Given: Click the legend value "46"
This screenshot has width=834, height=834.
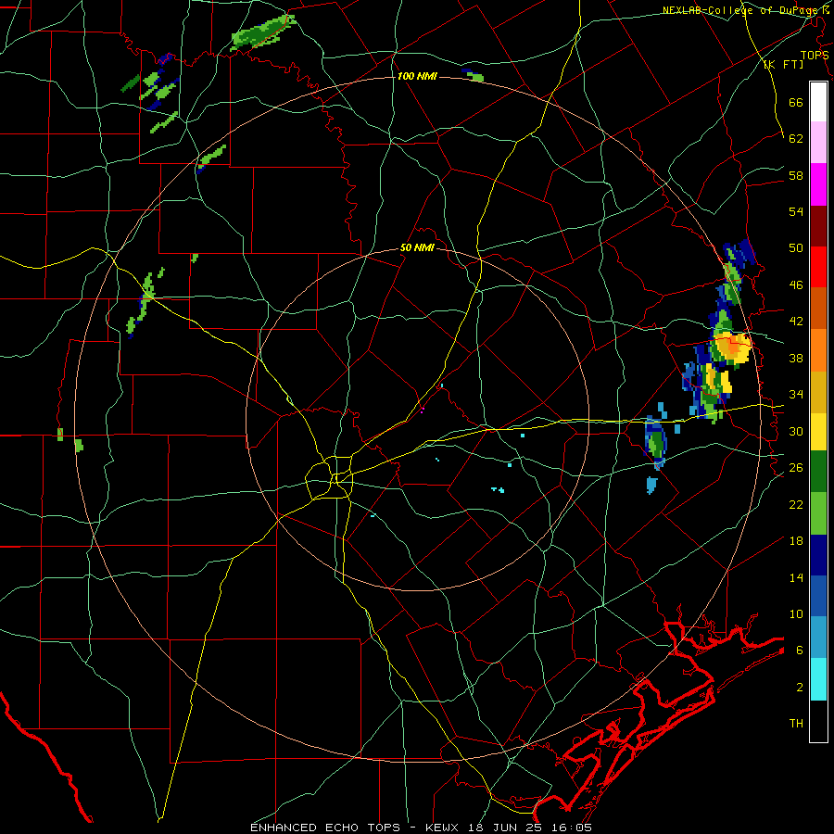Looking at the screenshot, I should (796, 285).
